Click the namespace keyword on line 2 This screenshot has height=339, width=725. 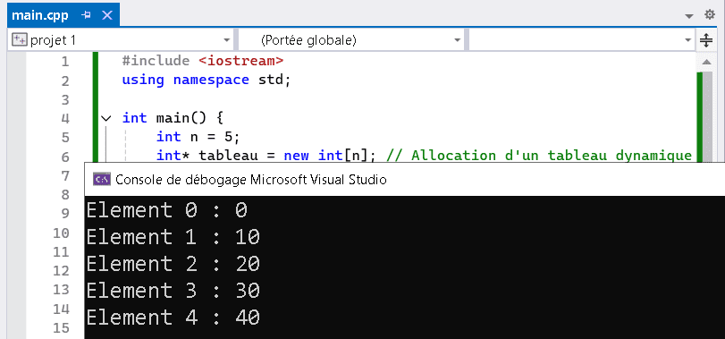[211, 80]
